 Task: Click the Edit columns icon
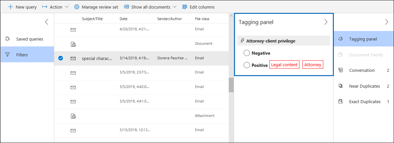click(185, 7)
